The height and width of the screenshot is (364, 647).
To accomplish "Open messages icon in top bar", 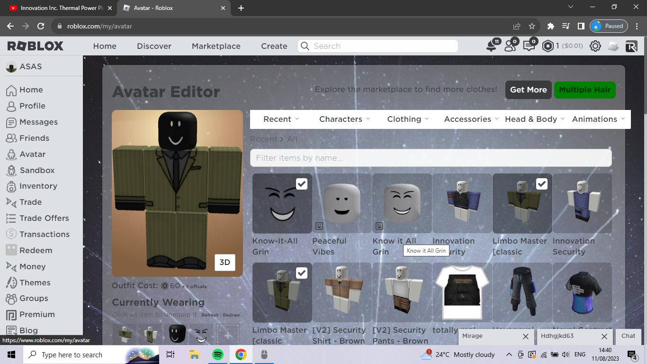I will pos(529,46).
